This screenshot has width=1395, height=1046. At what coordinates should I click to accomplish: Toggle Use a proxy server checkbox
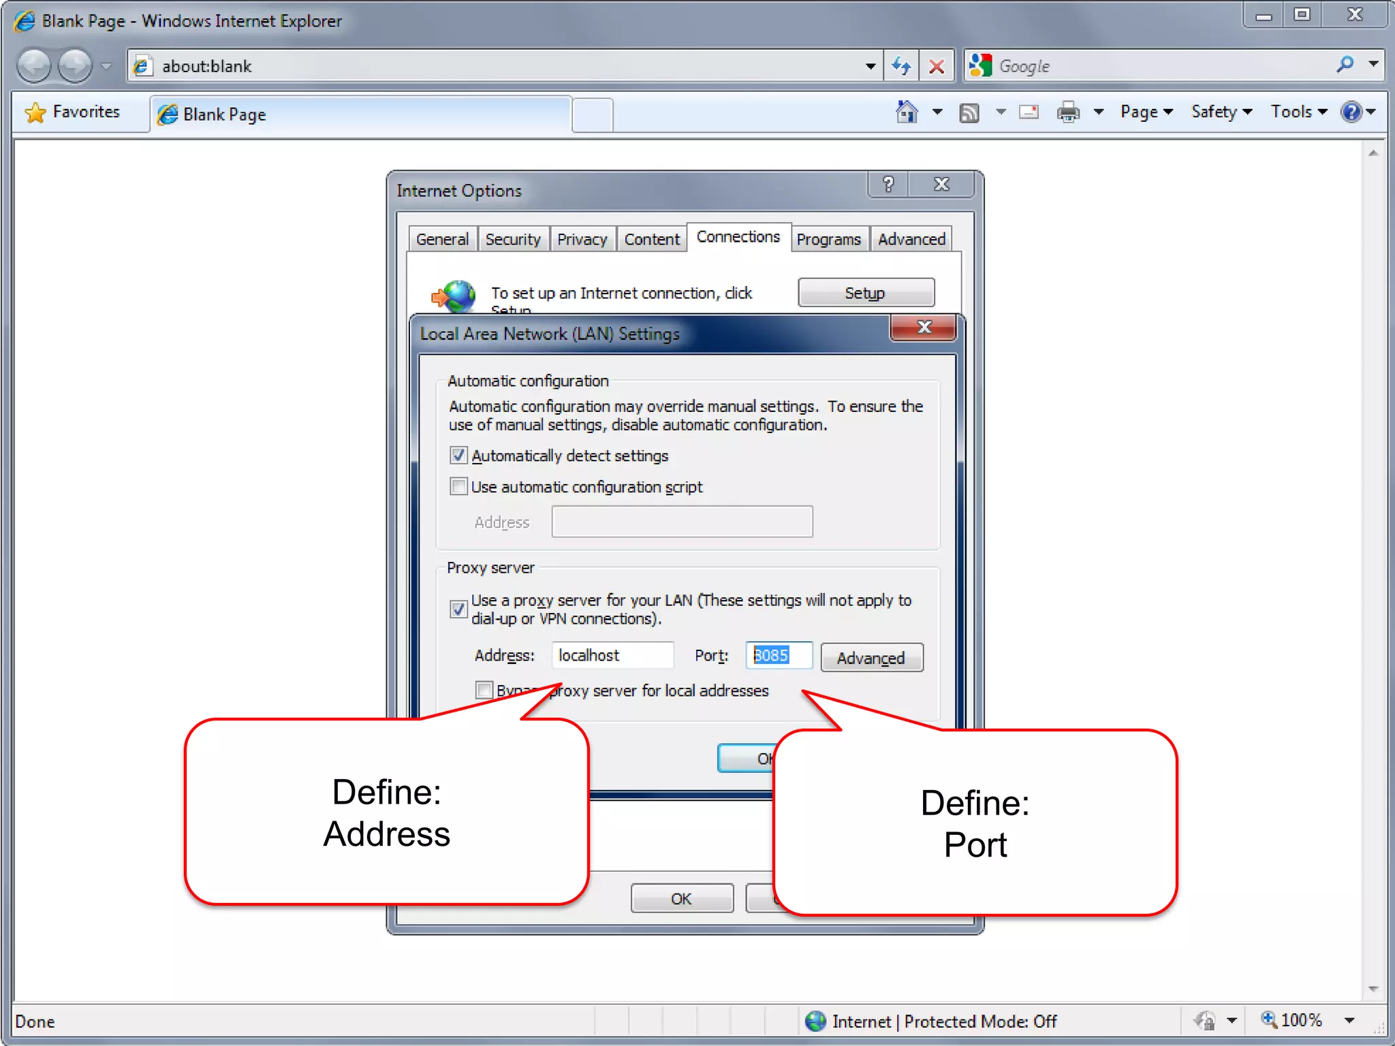point(458,608)
